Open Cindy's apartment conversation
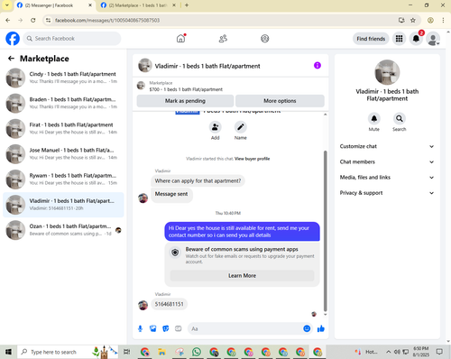451x359 pixels. click(63, 78)
